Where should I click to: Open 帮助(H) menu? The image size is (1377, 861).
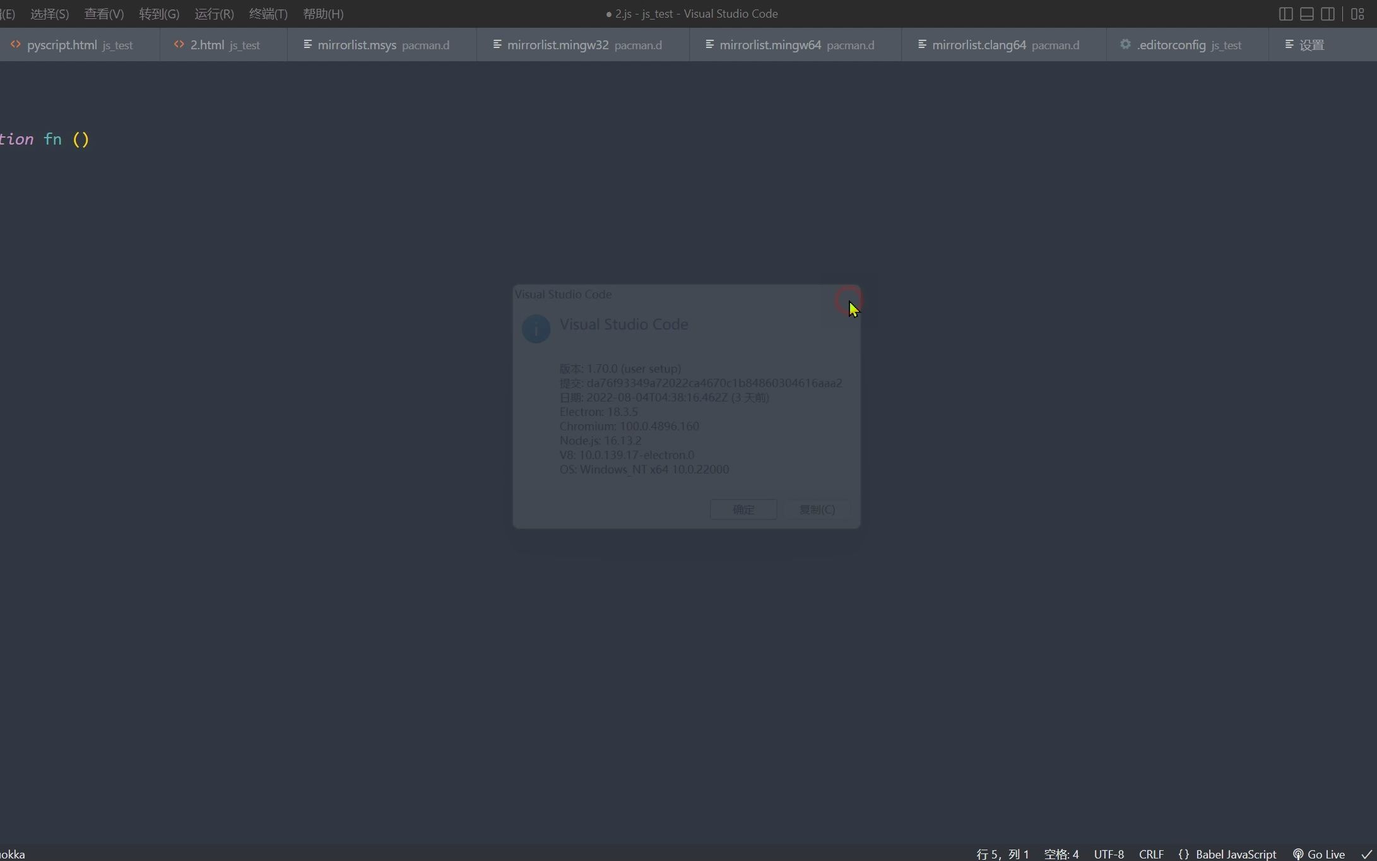click(x=323, y=14)
